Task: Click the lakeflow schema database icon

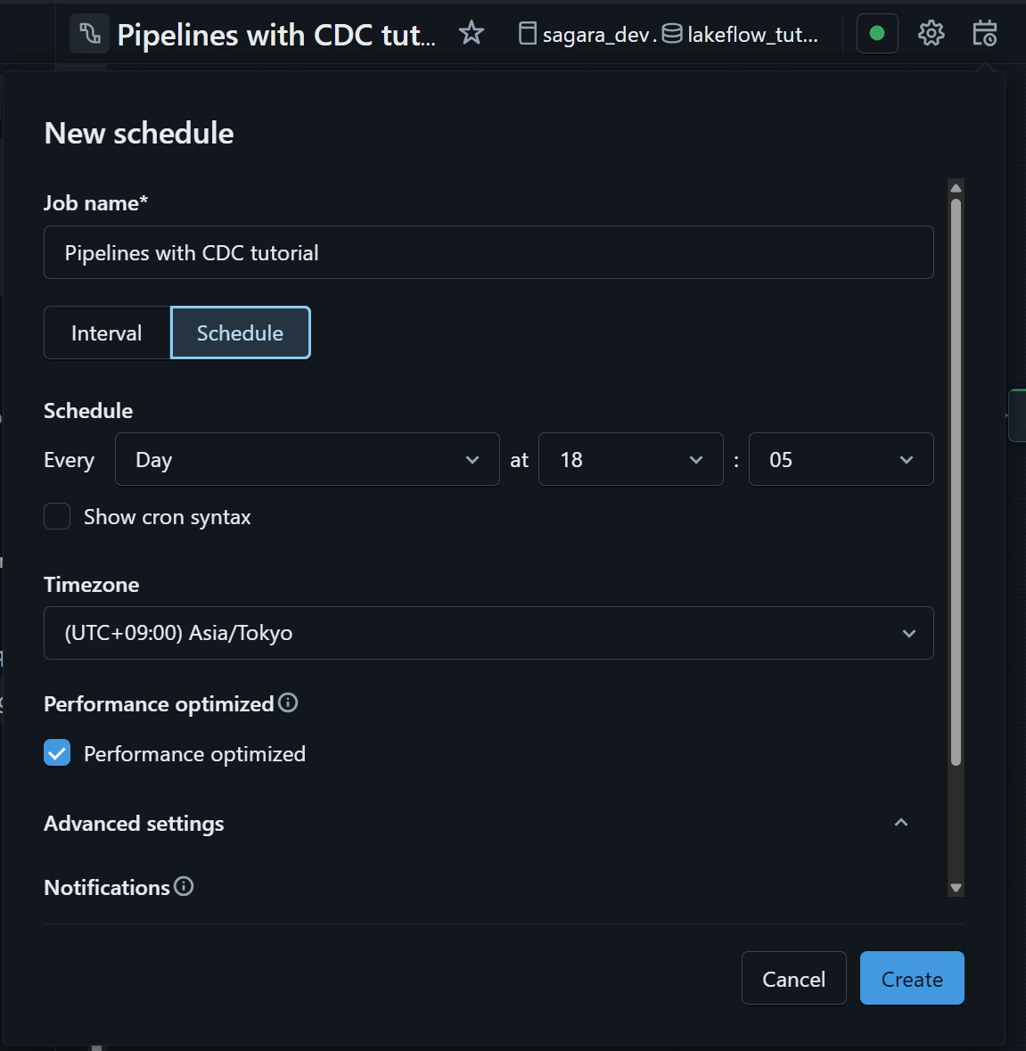Action: (672, 34)
